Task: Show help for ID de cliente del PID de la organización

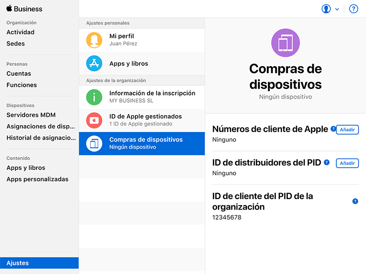Action: 355,201
